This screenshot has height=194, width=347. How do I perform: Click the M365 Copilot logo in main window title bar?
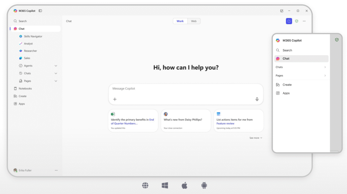(x=15, y=11)
